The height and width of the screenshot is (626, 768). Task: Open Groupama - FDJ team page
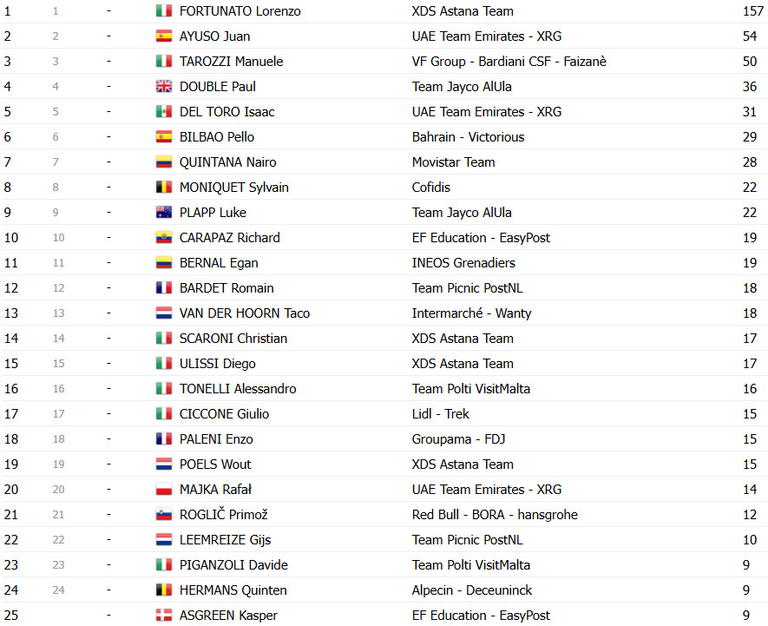click(x=458, y=439)
